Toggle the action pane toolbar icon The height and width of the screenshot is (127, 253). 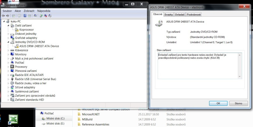[29, 15]
